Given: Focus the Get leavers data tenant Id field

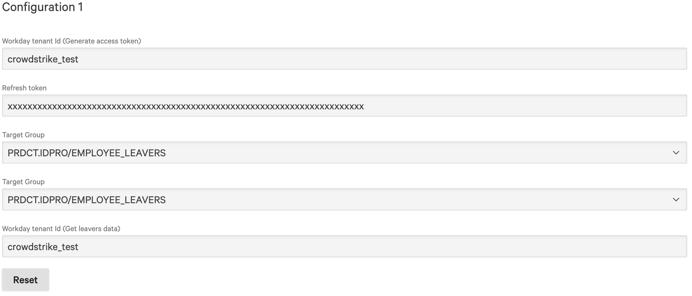Looking at the screenshot, I should 344,247.
